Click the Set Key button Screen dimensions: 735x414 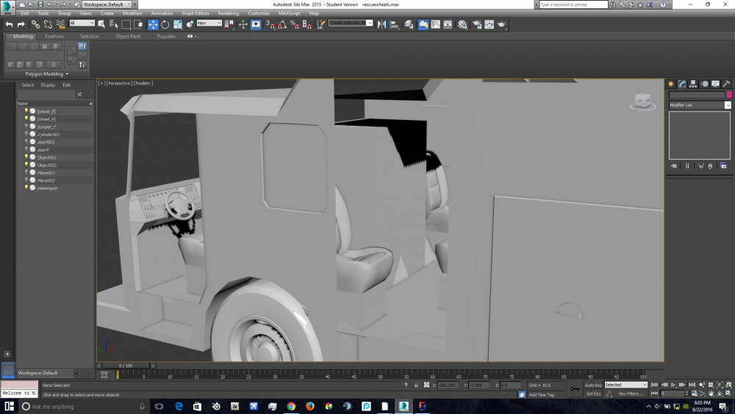tap(593, 394)
